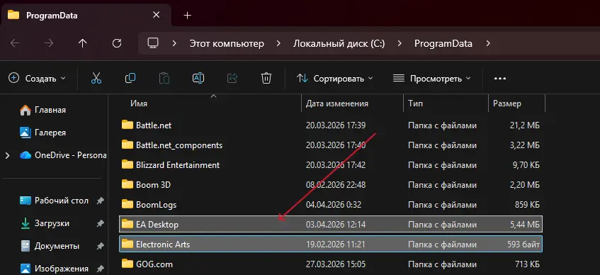Click the Electronic Arts folder icon
Image resolution: width=600 pixels, height=275 pixels.
tap(128, 245)
